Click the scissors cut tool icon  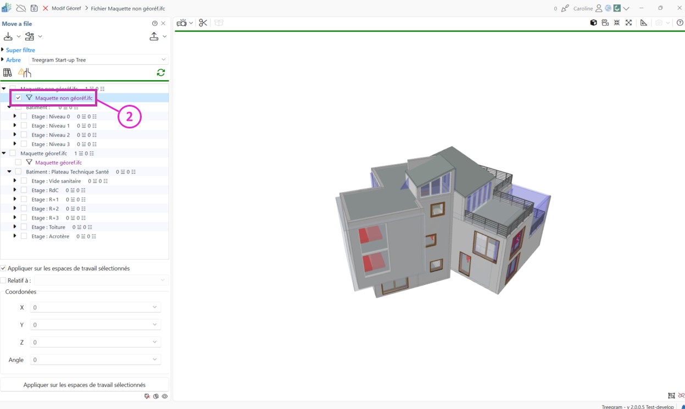coord(203,23)
